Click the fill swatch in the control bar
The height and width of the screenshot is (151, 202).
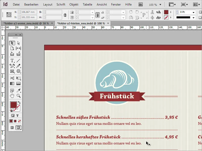pyautogui.click(x=166, y=12)
